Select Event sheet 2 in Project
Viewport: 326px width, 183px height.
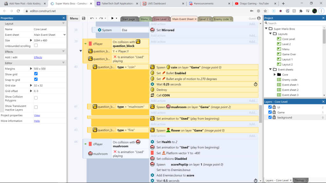[x=290, y=90]
